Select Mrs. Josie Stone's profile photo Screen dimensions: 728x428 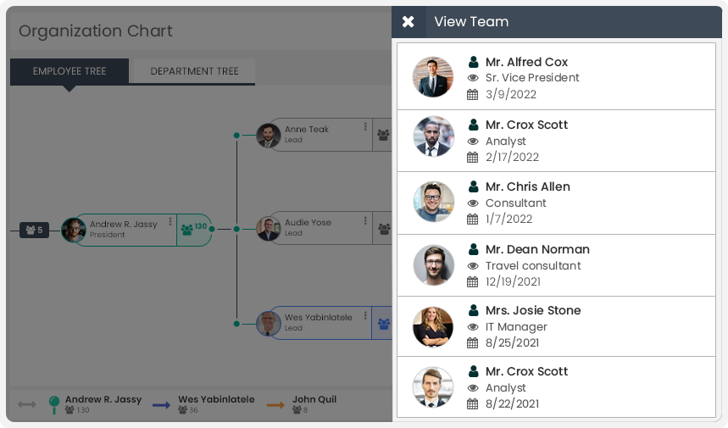(433, 327)
